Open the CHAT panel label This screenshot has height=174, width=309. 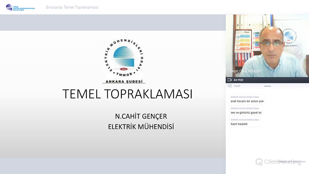point(237,86)
